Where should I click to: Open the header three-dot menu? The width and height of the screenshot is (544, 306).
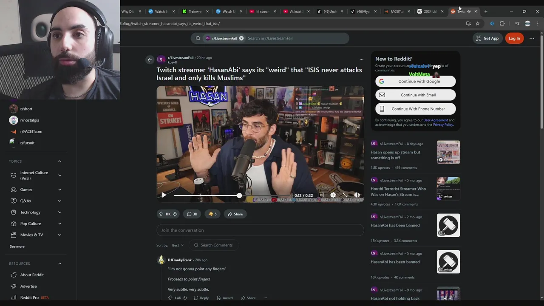pyautogui.click(x=532, y=38)
